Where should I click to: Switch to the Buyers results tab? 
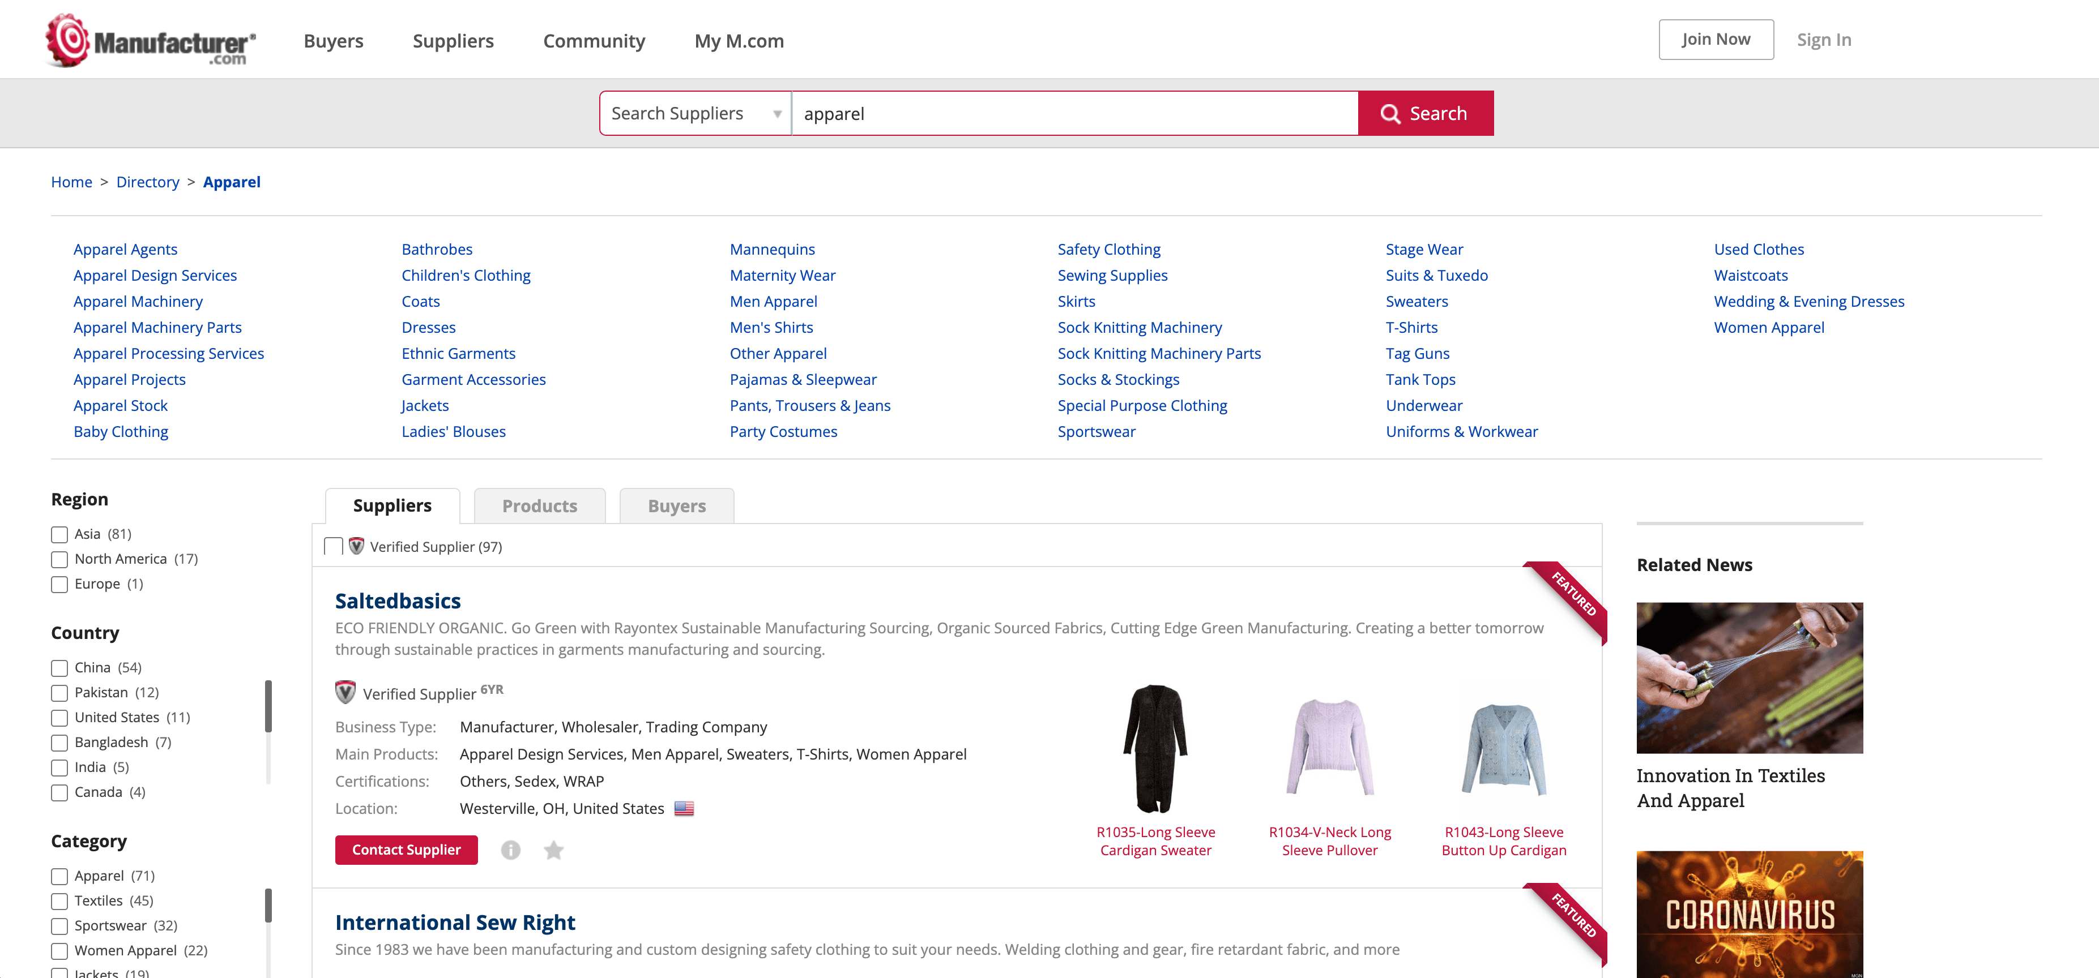(676, 505)
